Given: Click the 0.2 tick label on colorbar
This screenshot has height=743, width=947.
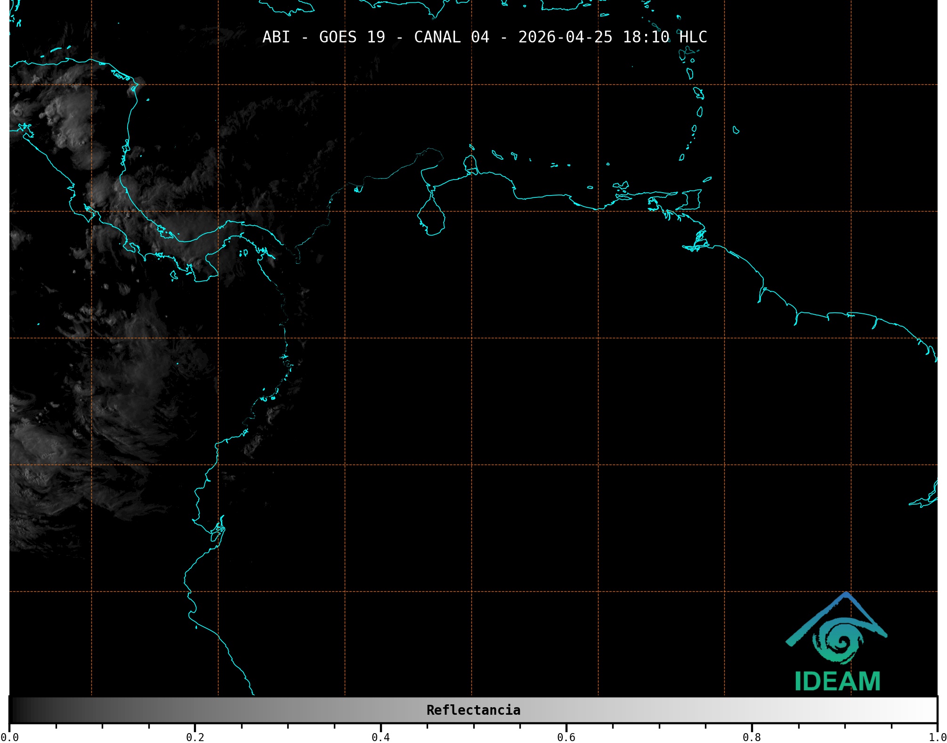Looking at the screenshot, I should 195,737.
